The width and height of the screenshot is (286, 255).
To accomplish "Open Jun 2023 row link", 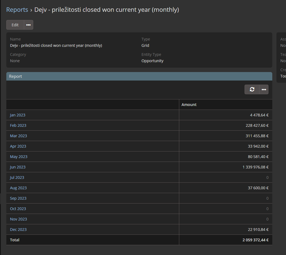I will tap(18, 167).
